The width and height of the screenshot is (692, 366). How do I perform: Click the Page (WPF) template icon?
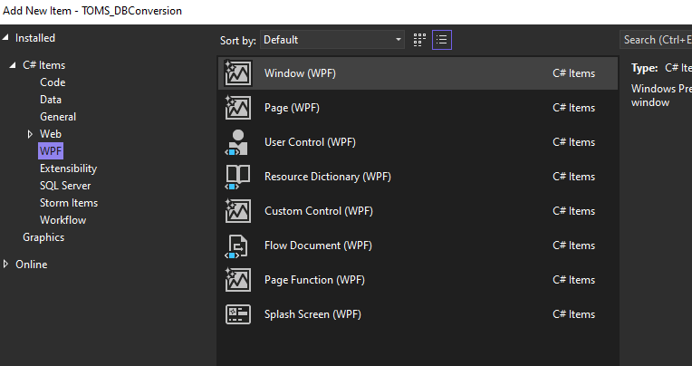point(237,108)
